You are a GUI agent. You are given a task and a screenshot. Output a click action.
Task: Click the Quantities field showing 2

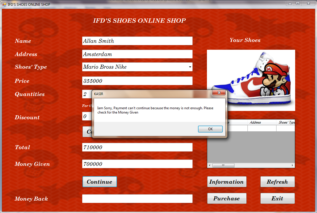tap(87, 94)
